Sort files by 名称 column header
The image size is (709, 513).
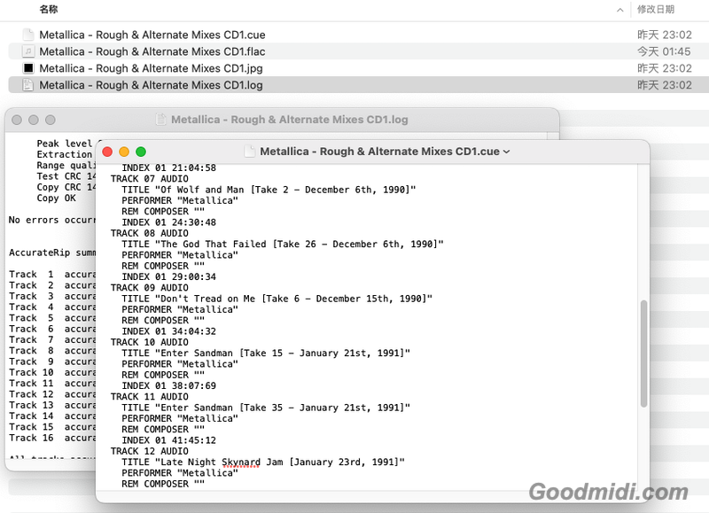coord(49,9)
